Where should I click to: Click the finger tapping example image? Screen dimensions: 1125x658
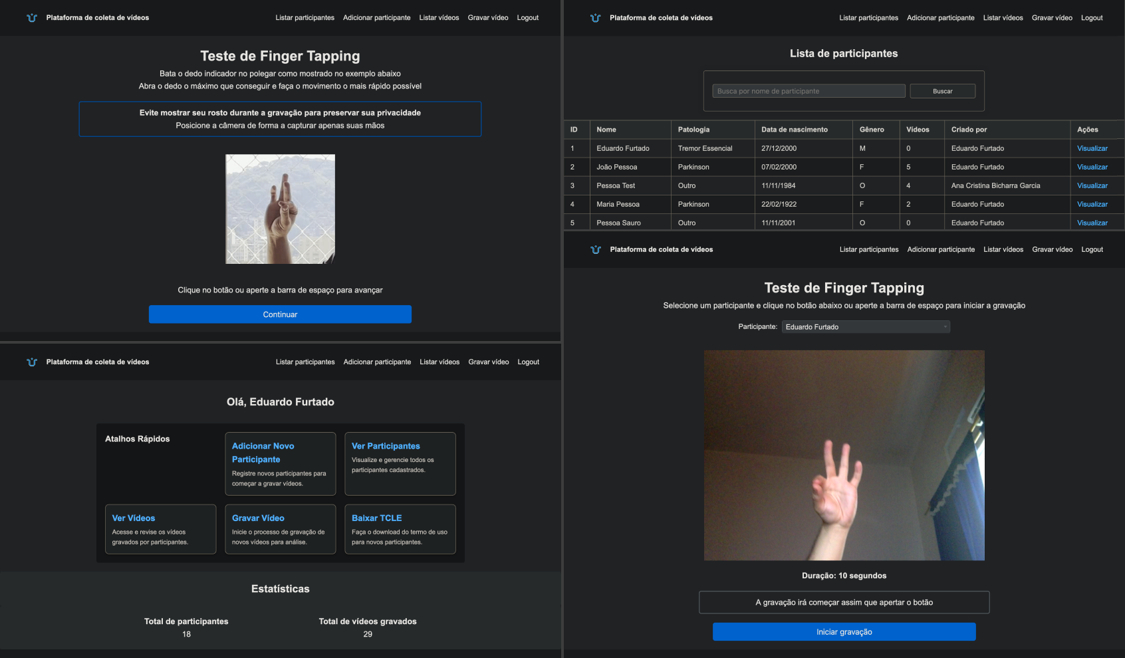(x=280, y=209)
